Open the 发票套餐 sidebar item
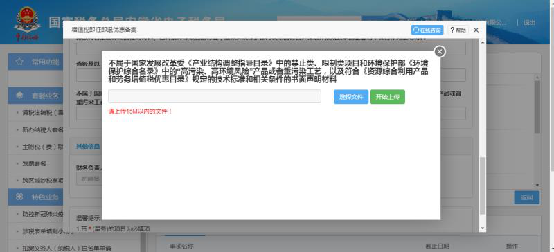This screenshot has width=554, height=252. (x=34, y=163)
